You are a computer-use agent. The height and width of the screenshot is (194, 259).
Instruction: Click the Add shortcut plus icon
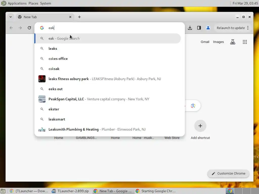click(x=200, y=126)
